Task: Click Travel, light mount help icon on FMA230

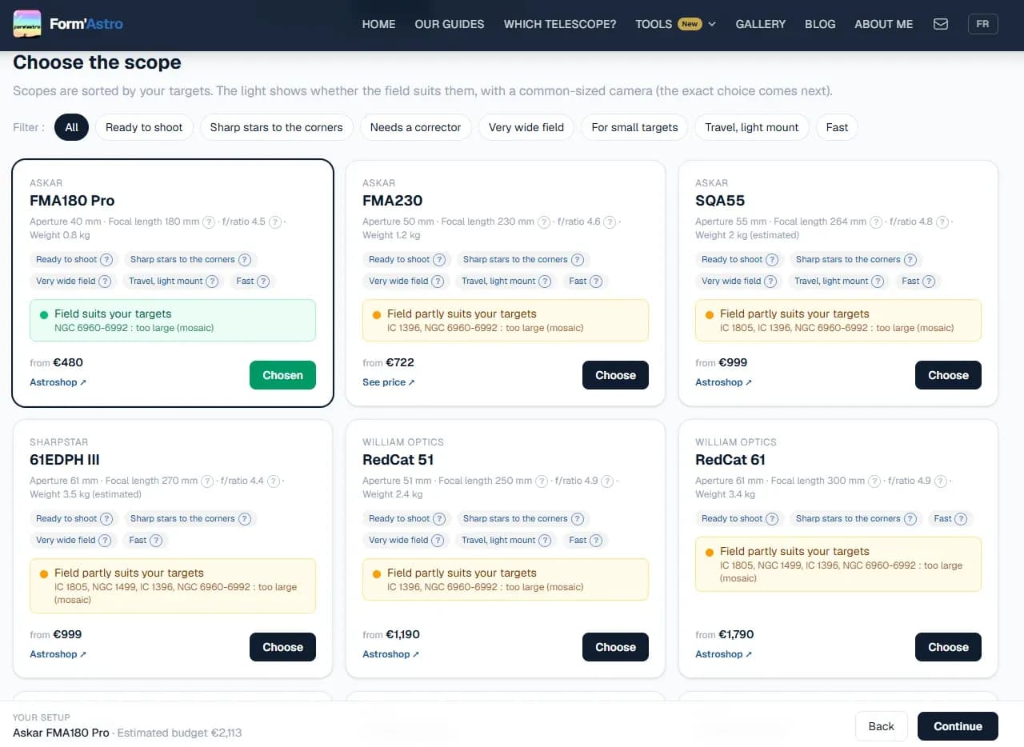Action: (545, 281)
